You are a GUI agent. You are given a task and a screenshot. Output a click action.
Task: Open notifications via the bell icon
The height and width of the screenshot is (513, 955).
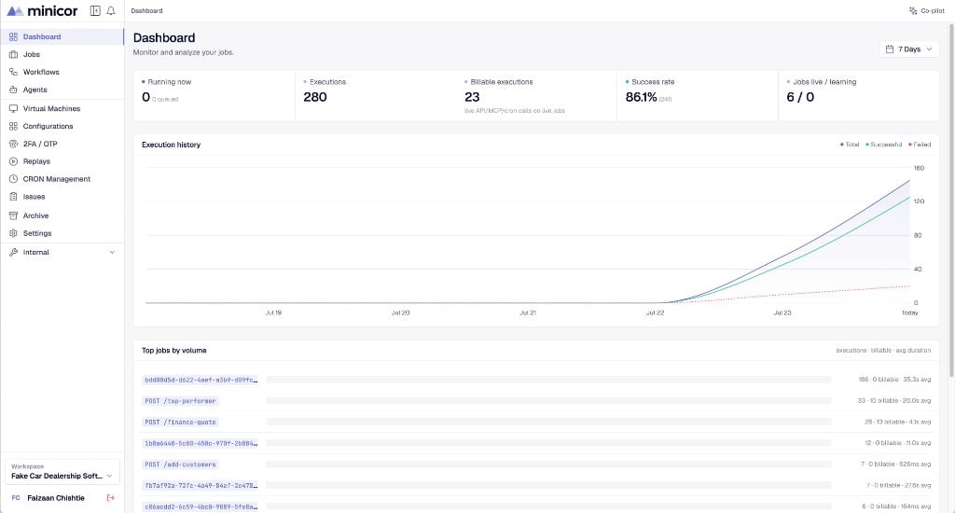tap(111, 11)
